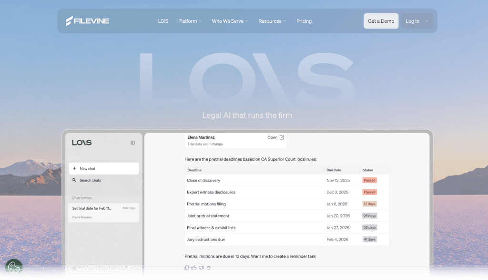Click the Get a Demo button
488x280 pixels.
(x=381, y=21)
